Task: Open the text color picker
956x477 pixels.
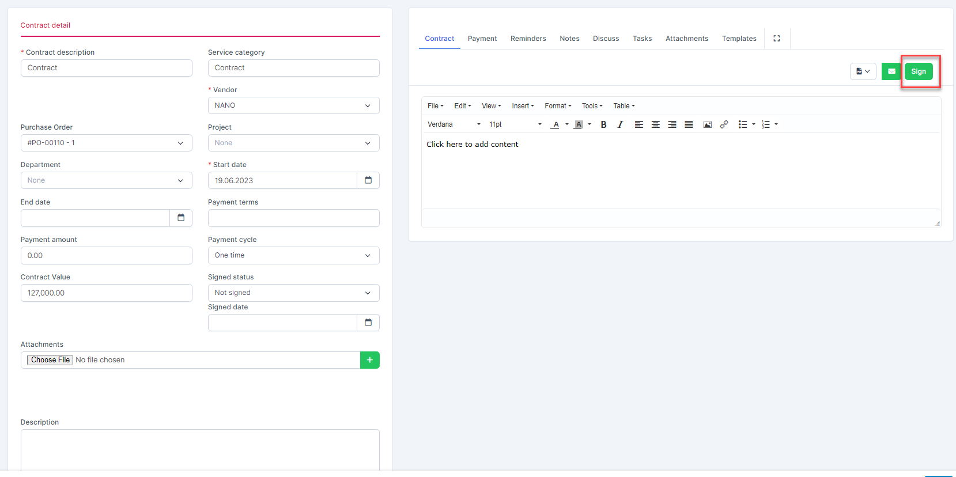Action: (x=556, y=124)
